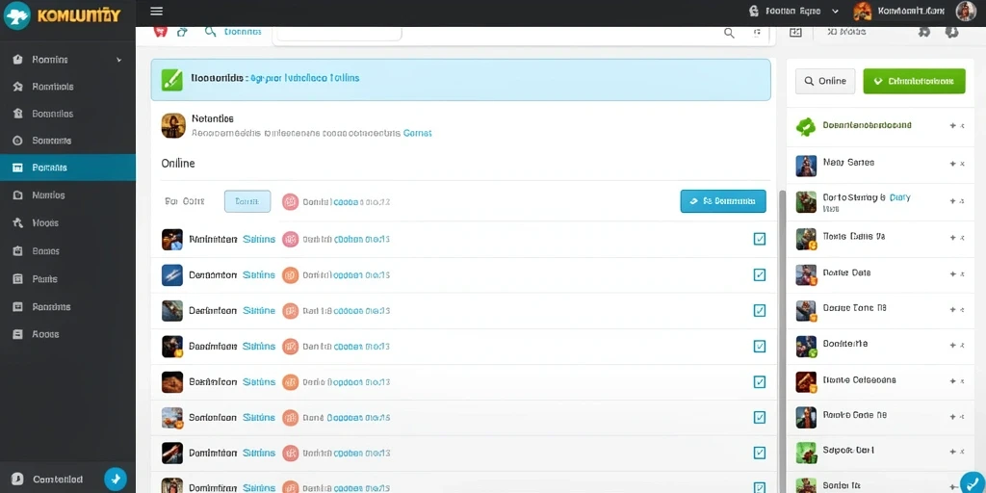Click the notification icon beside the gear
This screenshot has width=986, height=493.
952,32
